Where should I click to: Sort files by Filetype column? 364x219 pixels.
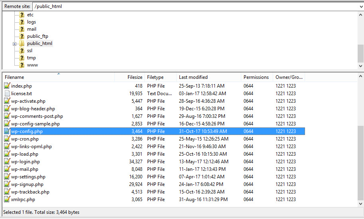[x=160, y=77]
